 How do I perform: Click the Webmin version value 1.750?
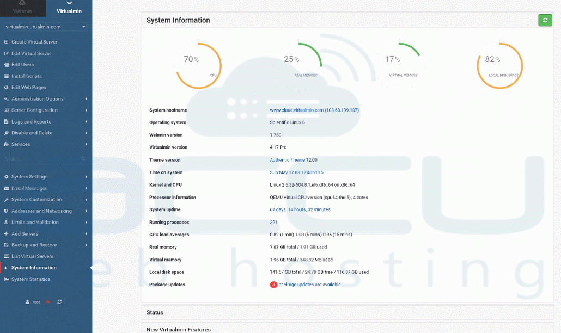[276, 135]
